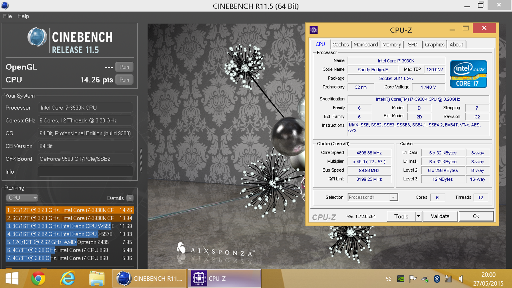Switch to the Memory tab in CPU-Z
This screenshot has height=288, width=512.
tap(392, 44)
